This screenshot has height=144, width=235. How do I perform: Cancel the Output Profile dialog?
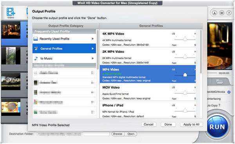click(x=148, y=124)
